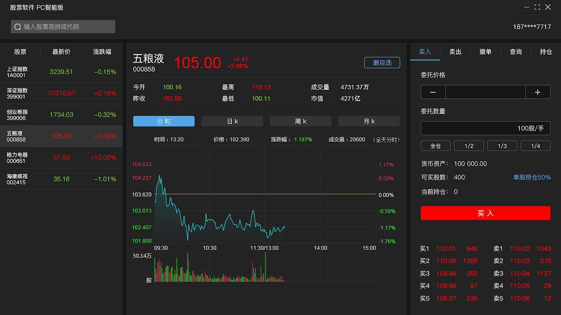Switch to 分时 chart view

click(163, 121)
